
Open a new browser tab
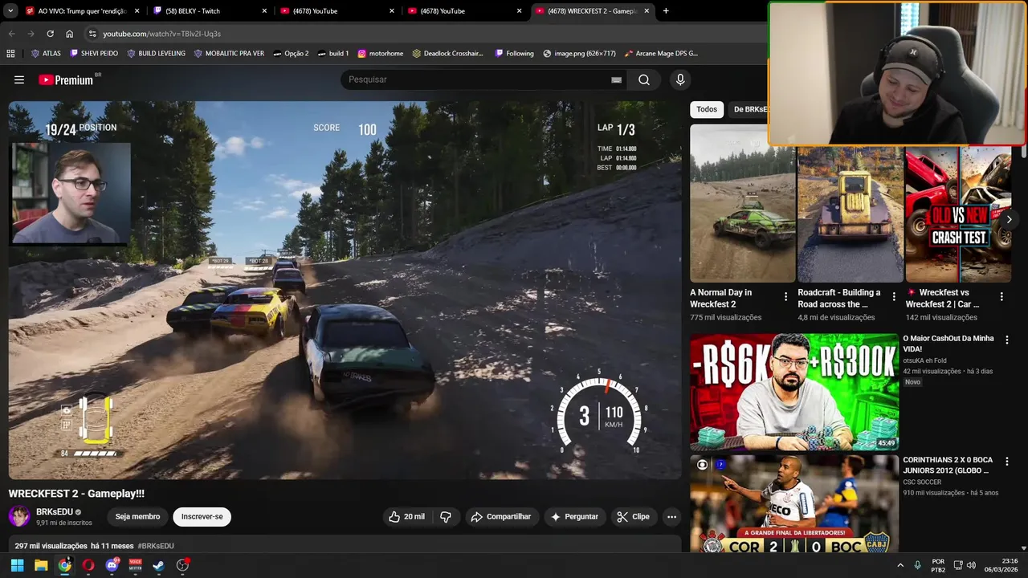[x=666, y=11]
